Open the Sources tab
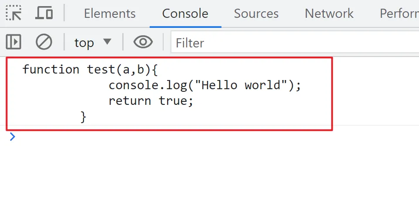The width and height of the screenshot is (419, 221). 256,13
